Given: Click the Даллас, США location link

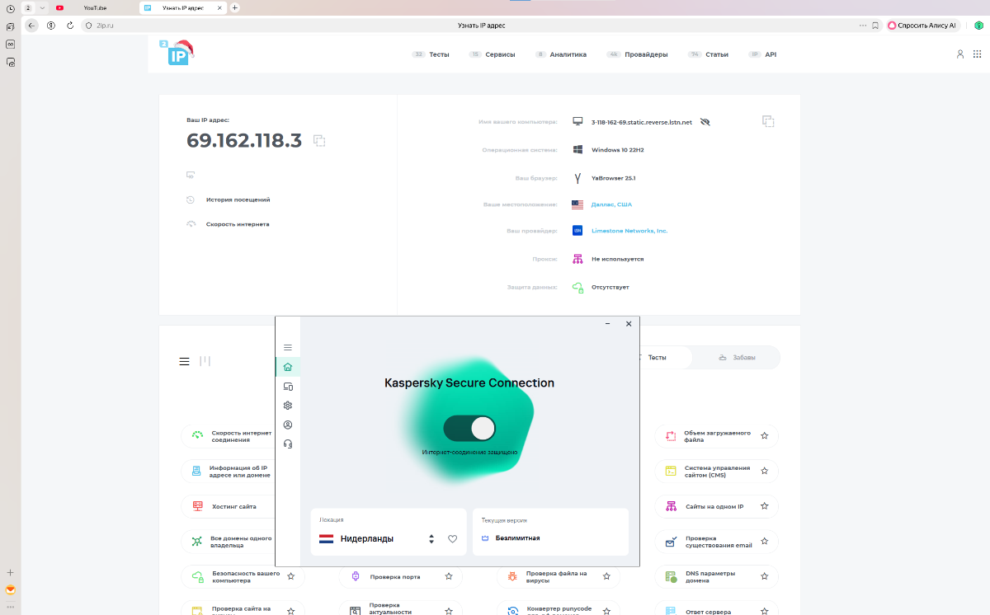Looking at the screenshot, I should [x=611, y=204].
